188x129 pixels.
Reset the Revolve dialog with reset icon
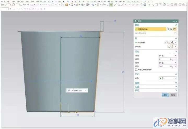[174, 21]
